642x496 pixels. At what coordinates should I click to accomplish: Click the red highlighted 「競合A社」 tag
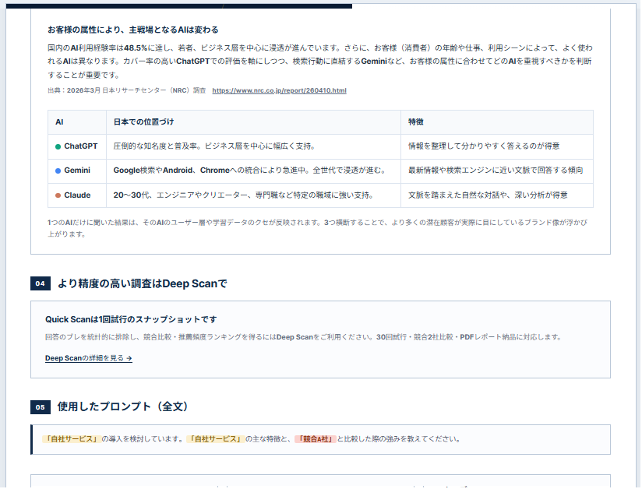coord(316,439)
